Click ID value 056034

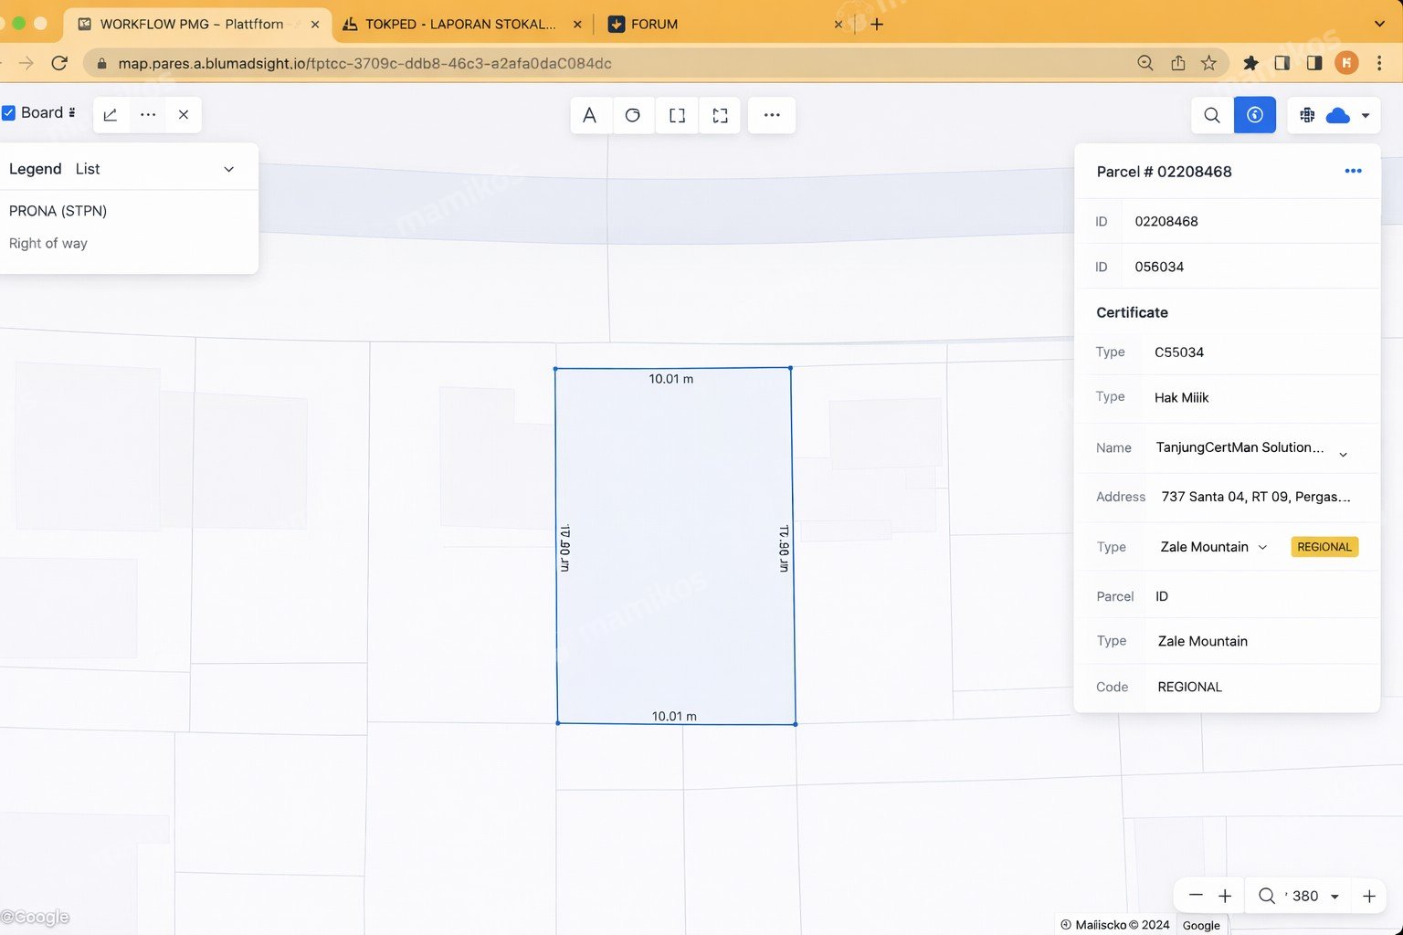(x=1159, y=267)
